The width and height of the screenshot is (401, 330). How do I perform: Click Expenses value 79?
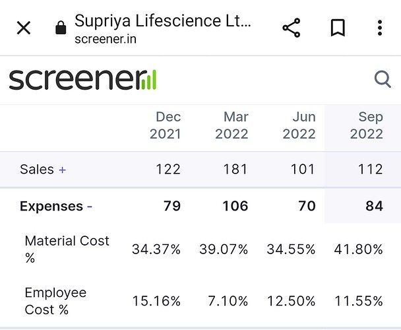(x=172, y=206)
